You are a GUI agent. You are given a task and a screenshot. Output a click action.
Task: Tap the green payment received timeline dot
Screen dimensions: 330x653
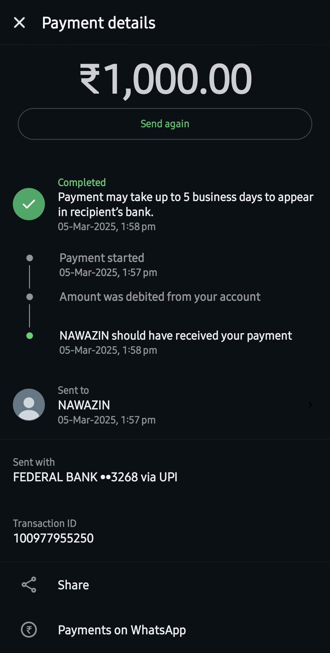click(30, 336)
